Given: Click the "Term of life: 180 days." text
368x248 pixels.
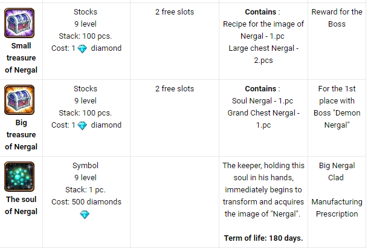Looking at the screenshot, I should (263, 237).
